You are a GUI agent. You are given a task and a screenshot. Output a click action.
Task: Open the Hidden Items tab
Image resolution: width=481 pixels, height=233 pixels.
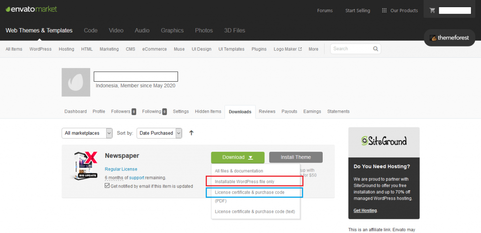(x=208, y=111)
